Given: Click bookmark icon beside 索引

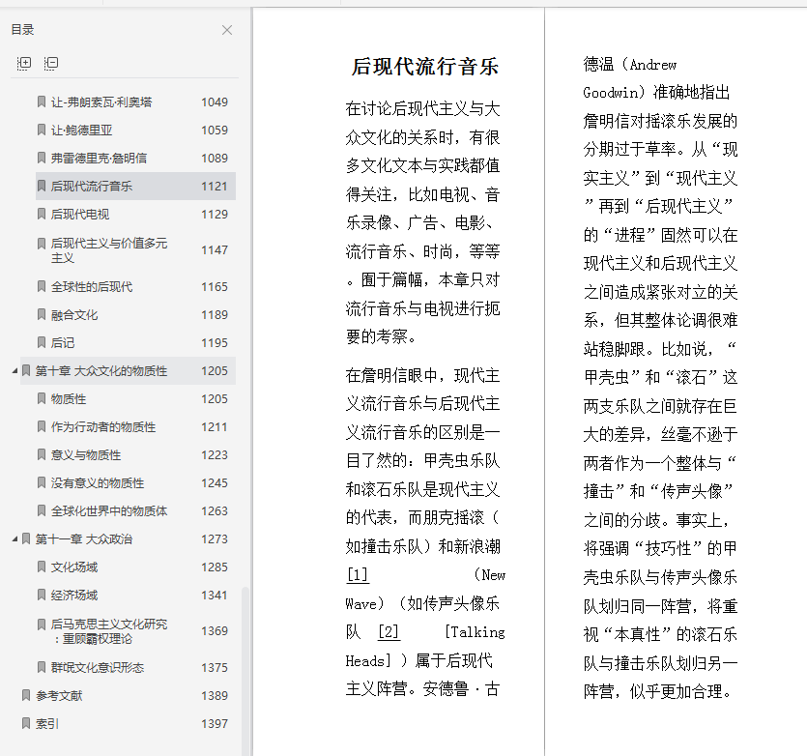Looking at the screenshot, I should (26, 723).
